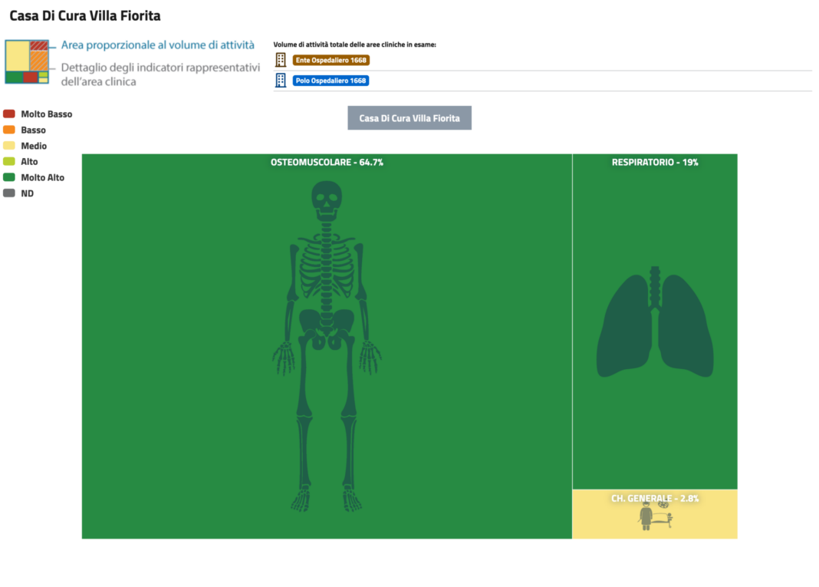Click the lungs icon in Respiratorio area
The image size is (819, 587).
tap(655, 322)
